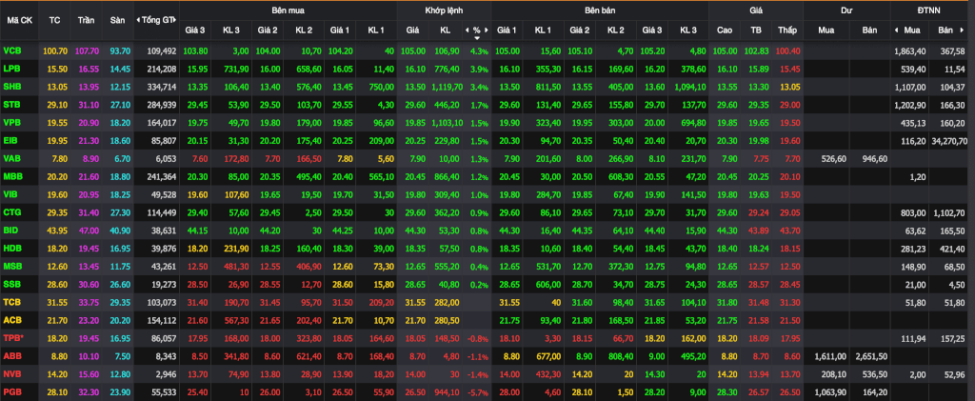
Task: Click the TB average-price header
Action: coord(756,30)
